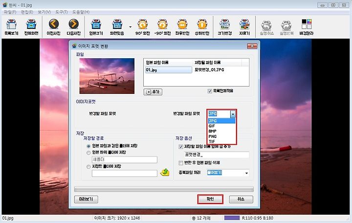Click the purple color swatch in status bar
This screenshot has height=223, width=352.
tap(232, 218)
